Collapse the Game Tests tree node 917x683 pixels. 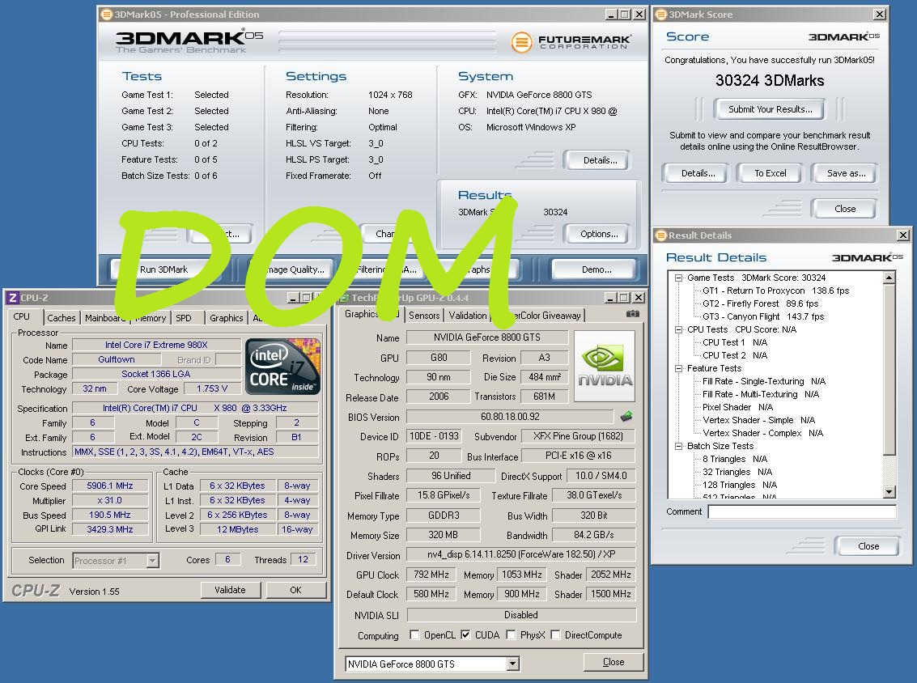pyautogui.click(x=678, y=278)
